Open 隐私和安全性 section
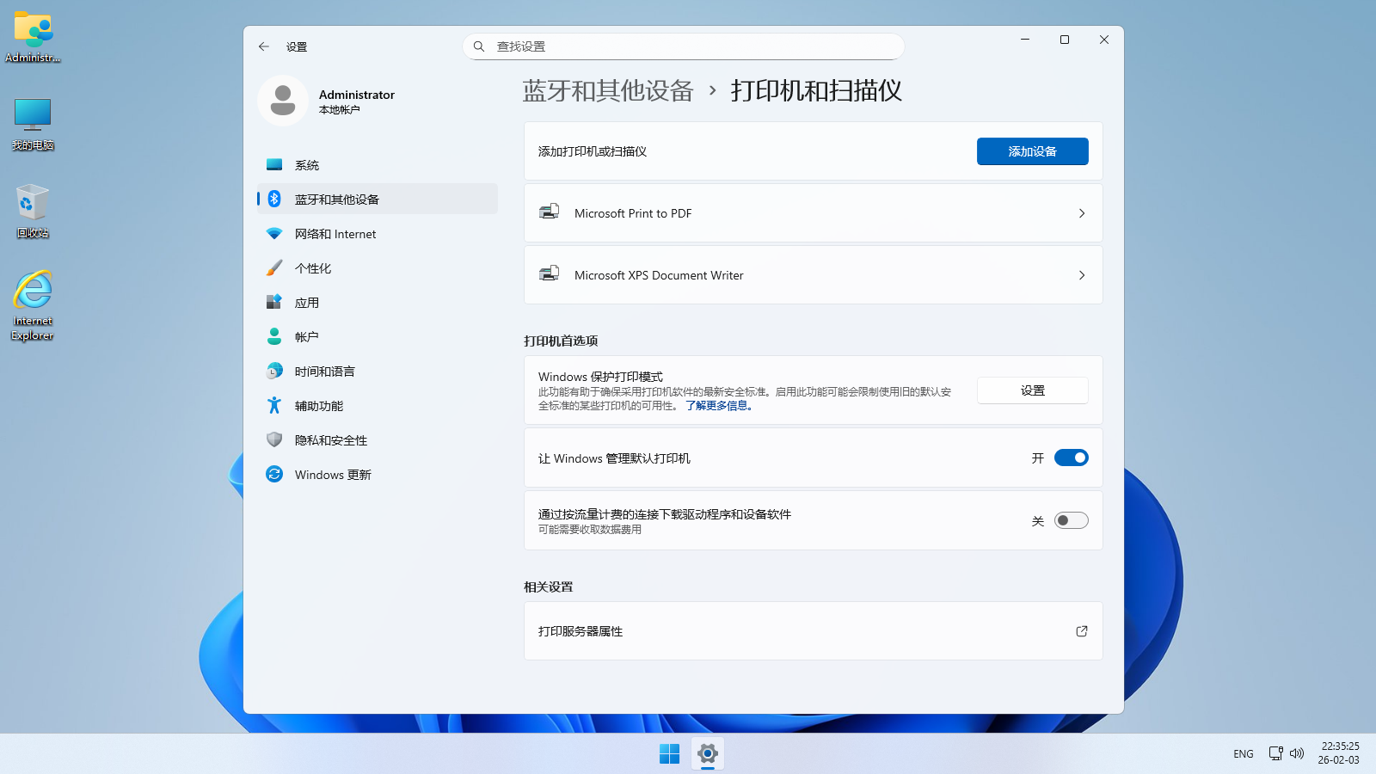This screenshot has height=774, width=1376. [378, 439]
